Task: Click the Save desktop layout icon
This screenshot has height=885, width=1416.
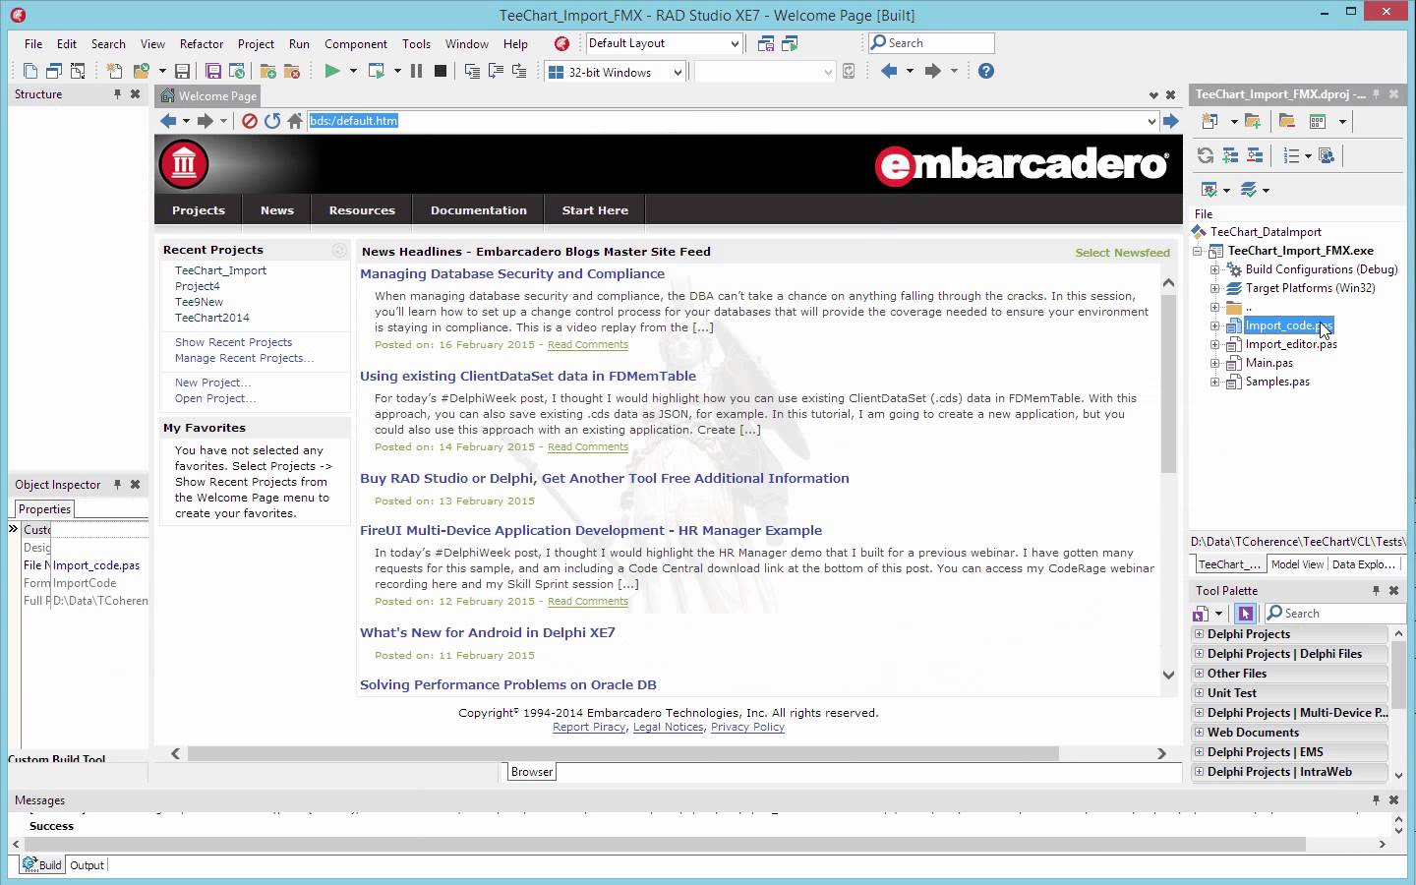Action: coord(766,43)
